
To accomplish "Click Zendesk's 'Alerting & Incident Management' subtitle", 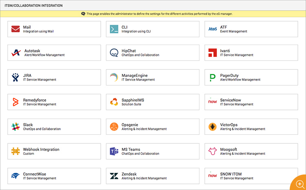I will pyautogui.click(x=144, y=178).
